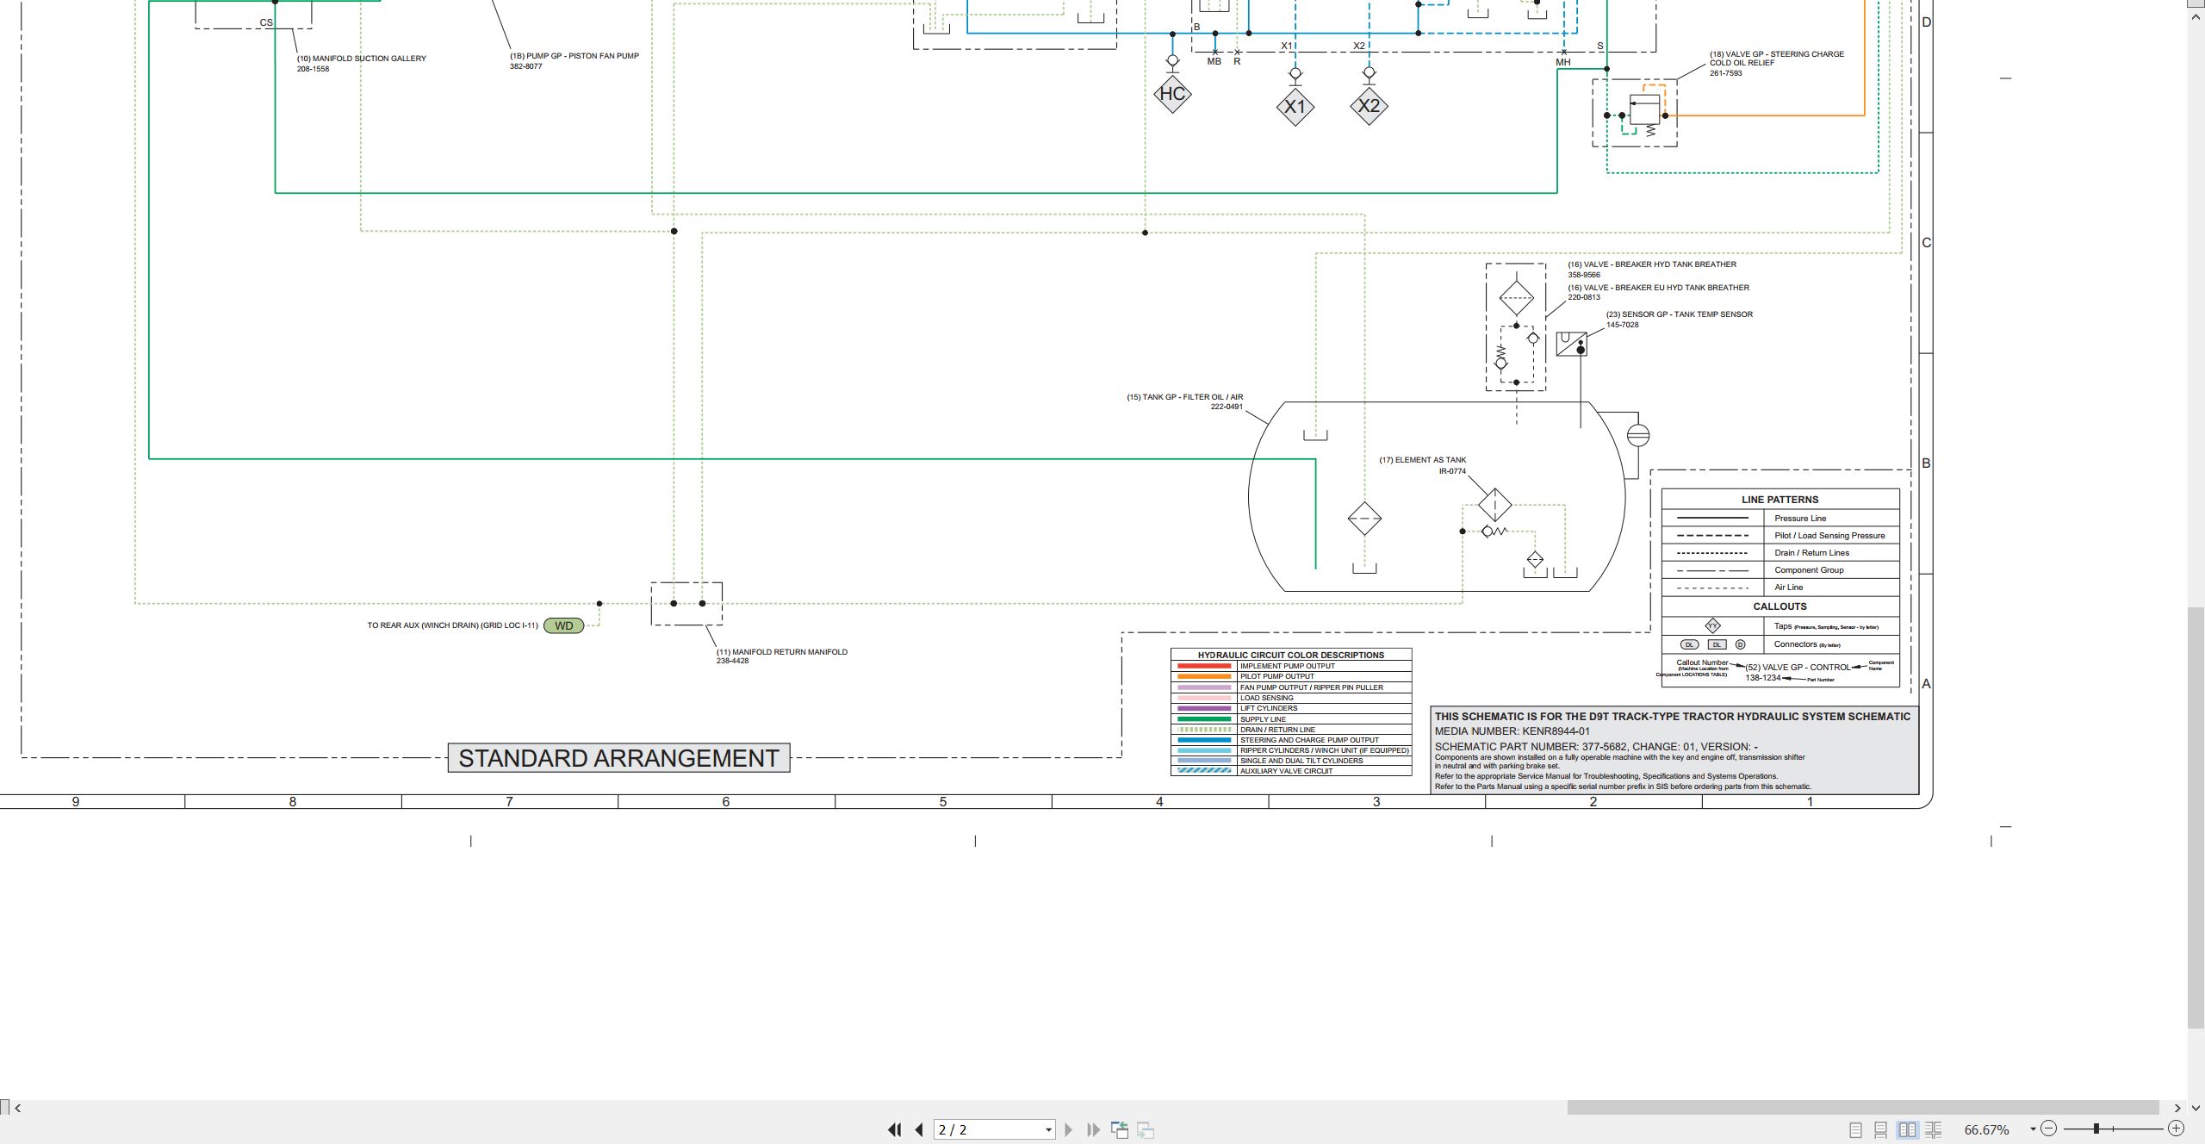The height and width of the screenshot is (1144, 2205).
Task: Click the tank suction strainer symbol
Action: pos(1364,519)
